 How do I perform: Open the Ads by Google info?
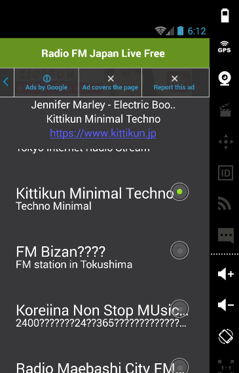[46, 82]
